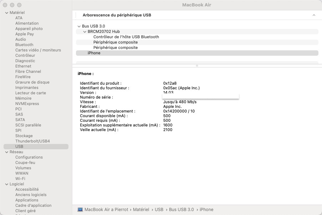Open the Thunderbolt/USB4 sidebar entry
Screen dimensions: 322x215
(32, 141)
